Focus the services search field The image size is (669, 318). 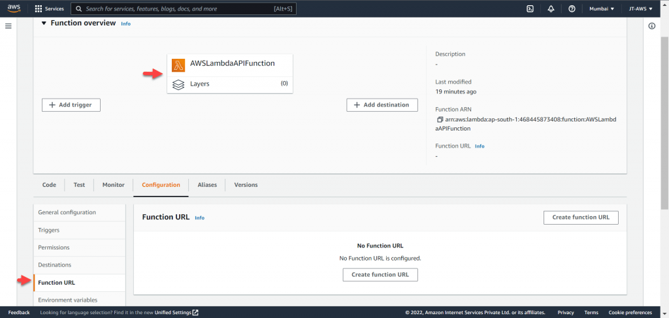pyautogui.click(x=184, y=8)
